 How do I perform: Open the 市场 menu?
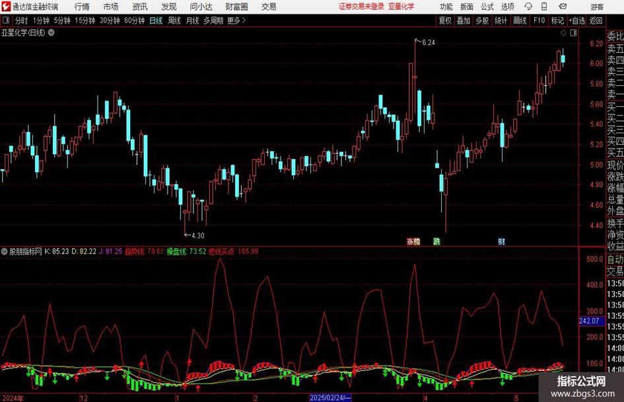pyautogui.click(x=111, y=7)
